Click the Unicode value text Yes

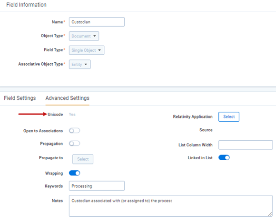tap(72, 115)
